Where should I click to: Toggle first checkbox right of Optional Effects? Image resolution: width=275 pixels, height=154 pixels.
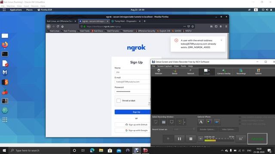click(x=240, y=117)
